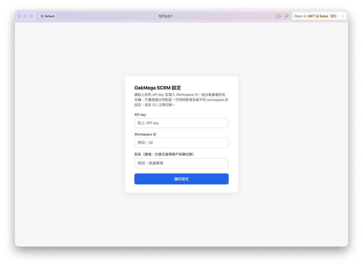Viewport: 363px width, 266px height.
Task: Close the window with the leftmost traffic-light button
Action: pos(19,16)
